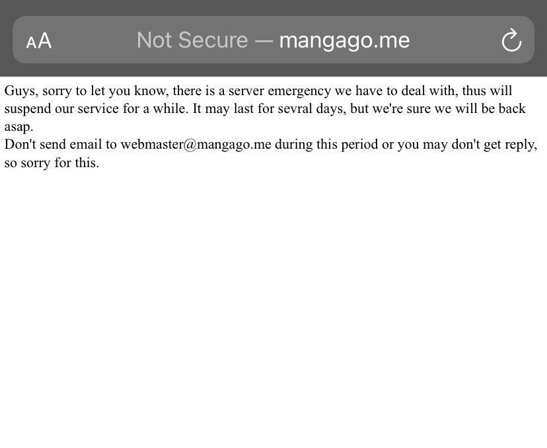The width and height of the screenshot is (547, 448).
Task: Tap the mangago.me domain in address bar
Action: tap(344, 40)
